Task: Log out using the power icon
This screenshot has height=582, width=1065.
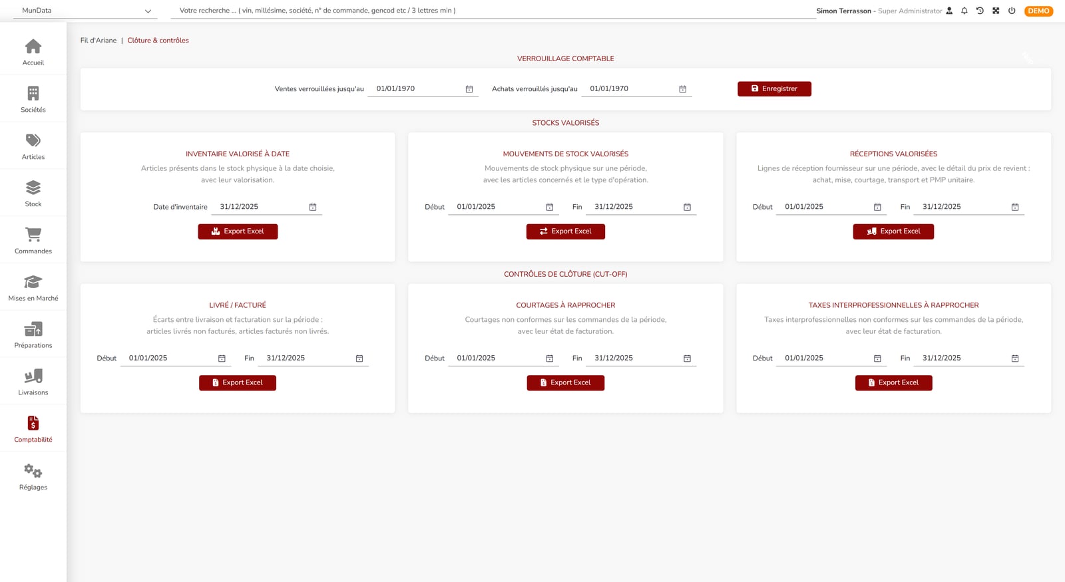Action: 1012,11
